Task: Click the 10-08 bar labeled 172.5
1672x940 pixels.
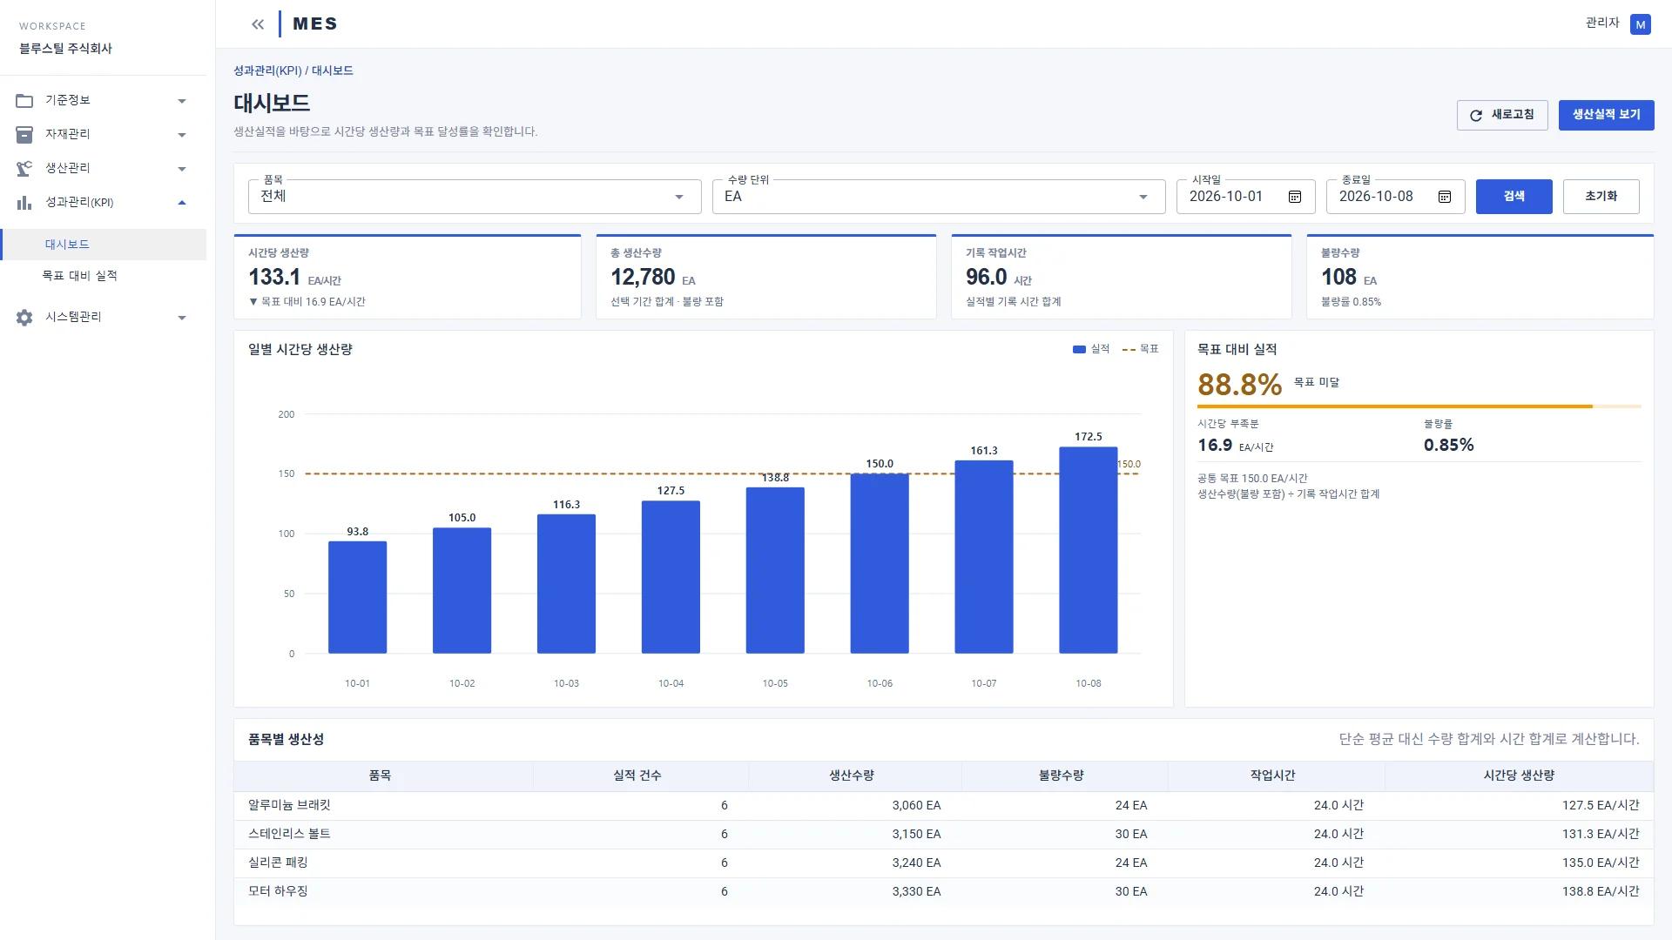Action: [1089, 550]
